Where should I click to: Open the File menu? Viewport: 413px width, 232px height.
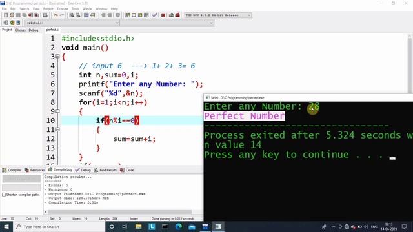(5, 8)
